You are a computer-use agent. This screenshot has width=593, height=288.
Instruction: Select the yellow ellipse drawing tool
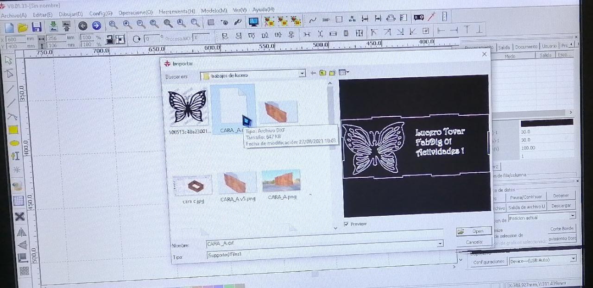tap(14, 144)
